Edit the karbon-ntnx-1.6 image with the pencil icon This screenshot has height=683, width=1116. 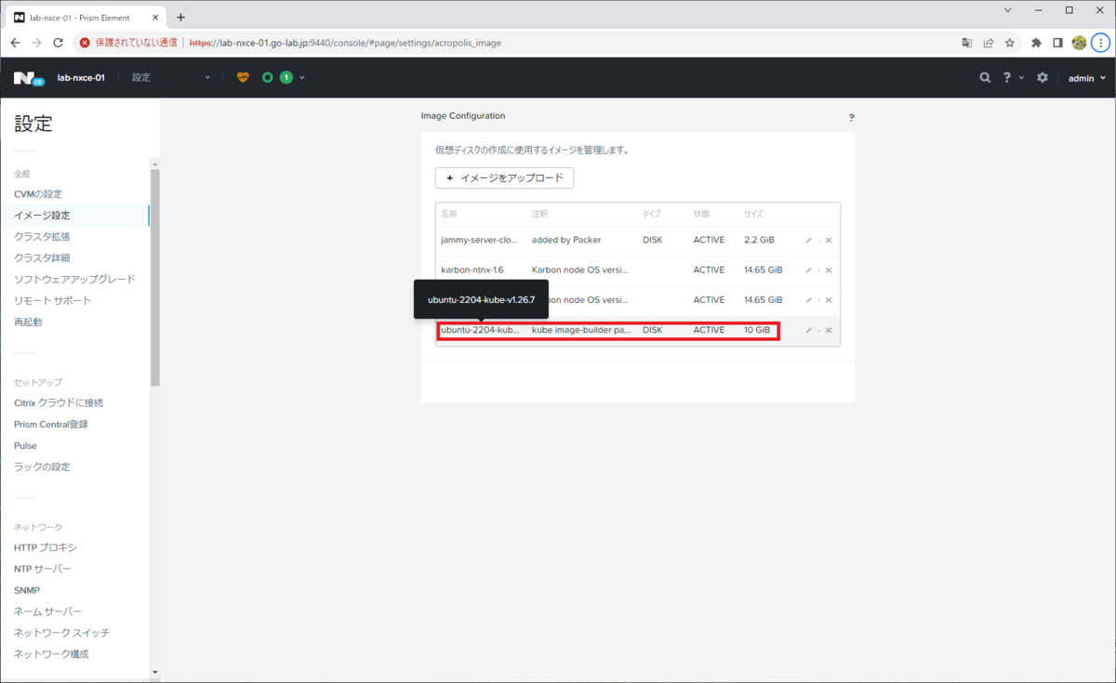[x=808, y=270]
